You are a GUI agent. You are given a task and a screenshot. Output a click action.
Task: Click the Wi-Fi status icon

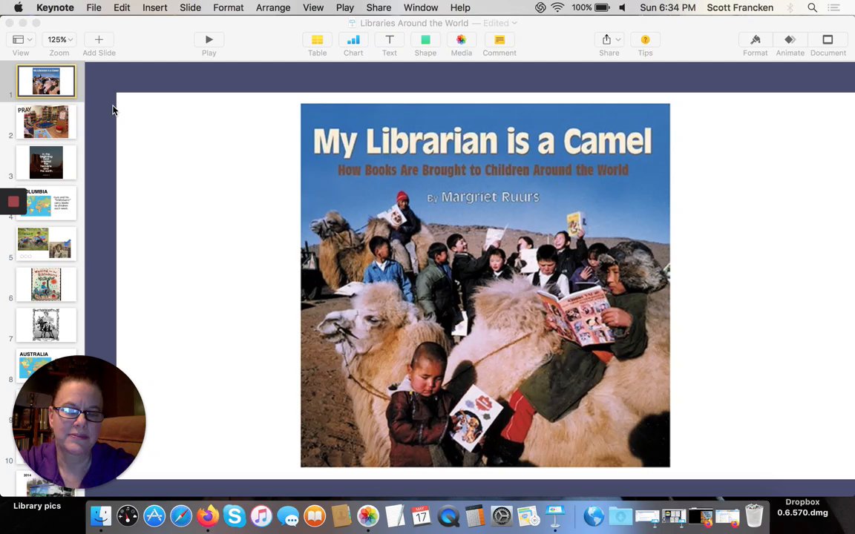[x=557, y=7]
